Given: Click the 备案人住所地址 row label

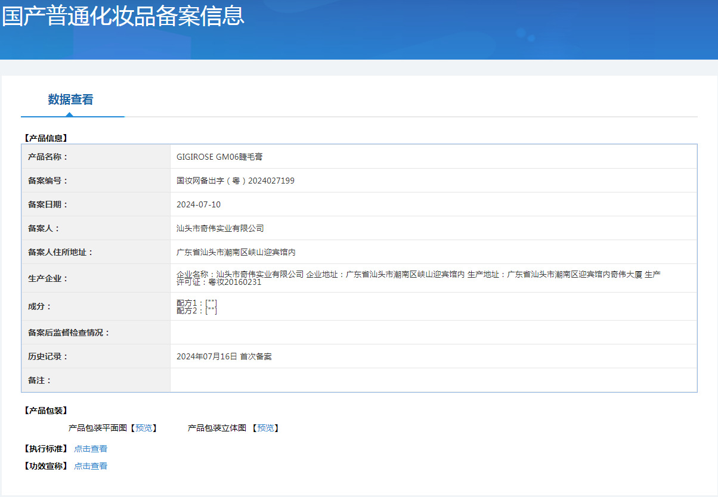Looking at the screenshot, I should click(x=61, y=252).
